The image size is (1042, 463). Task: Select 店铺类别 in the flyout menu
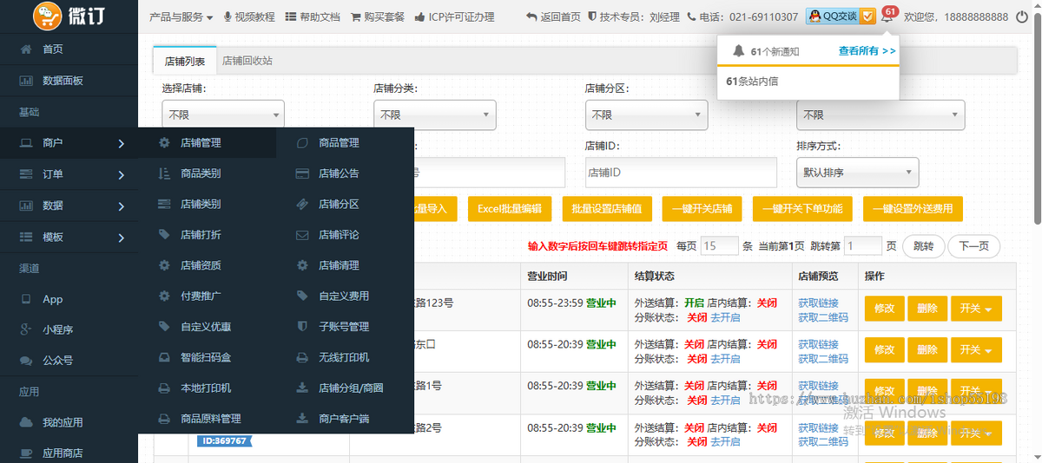pos(201,204)
